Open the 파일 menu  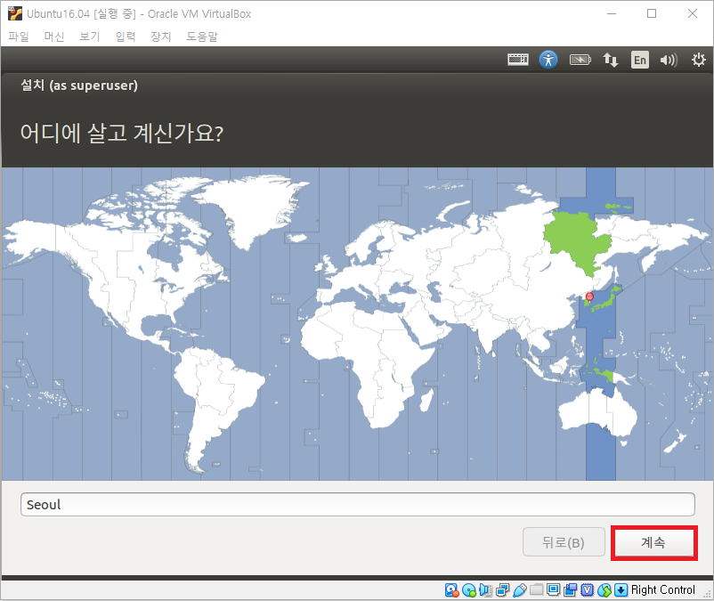(x=19, y=37)
